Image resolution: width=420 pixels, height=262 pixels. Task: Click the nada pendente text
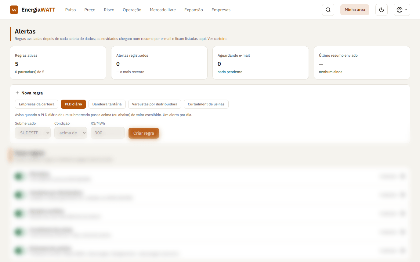tap(230, 72)
